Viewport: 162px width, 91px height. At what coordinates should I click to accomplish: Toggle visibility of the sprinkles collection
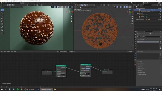coord(160,13)
